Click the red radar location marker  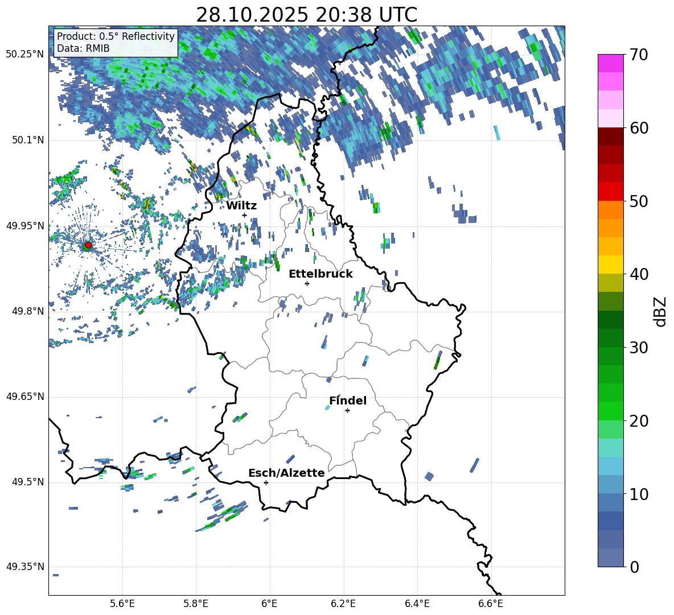click(88, 245)
